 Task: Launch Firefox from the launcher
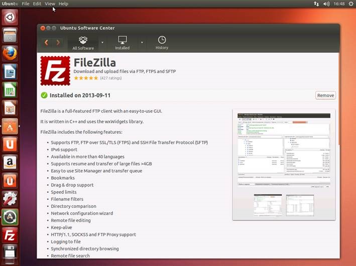click(10, 54)
